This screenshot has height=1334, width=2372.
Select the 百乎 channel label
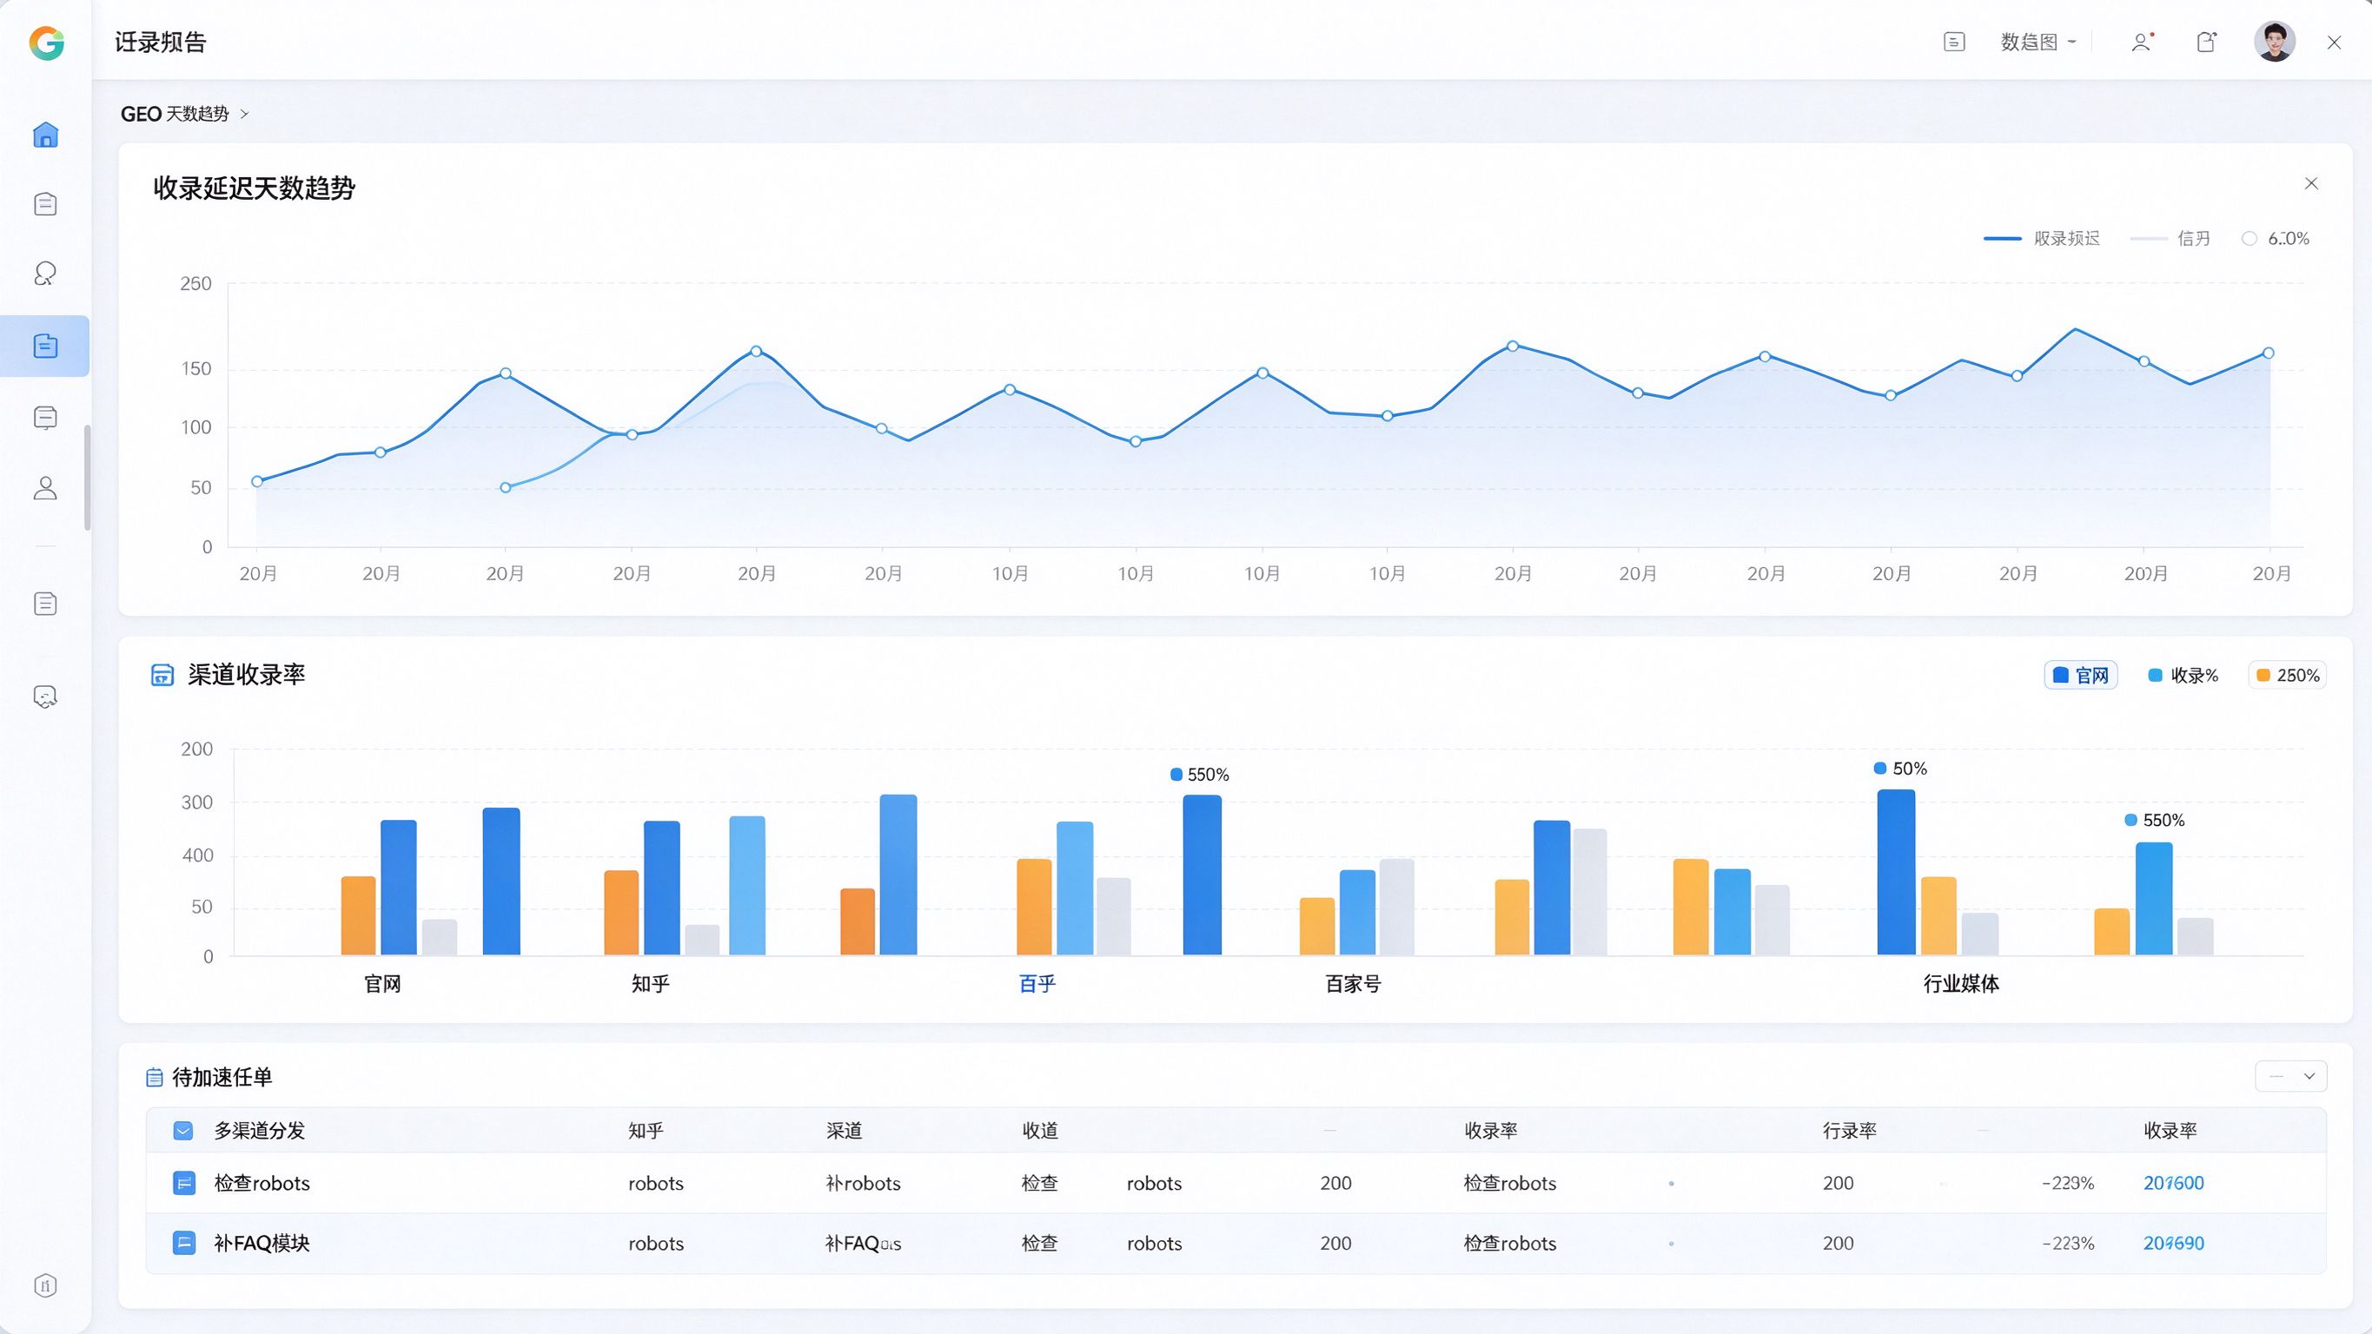[x=1037, y=984]
